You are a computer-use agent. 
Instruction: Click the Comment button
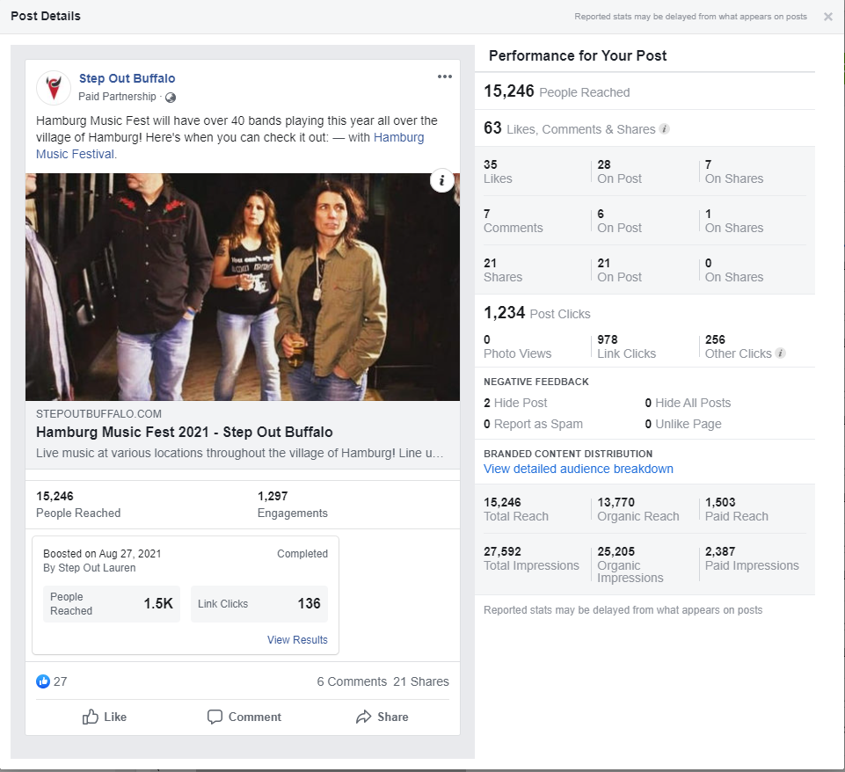(244, 717)
